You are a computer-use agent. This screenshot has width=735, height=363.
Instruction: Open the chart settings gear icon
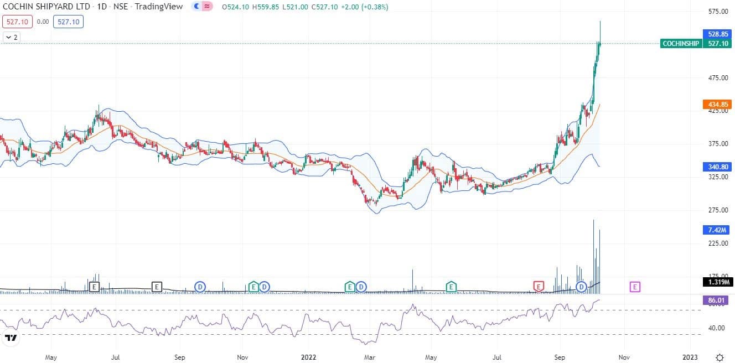point(719,357)
